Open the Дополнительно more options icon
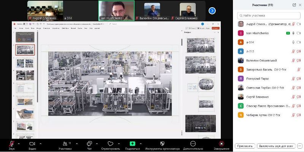The image size is (304, 152). tap(193, 144)
